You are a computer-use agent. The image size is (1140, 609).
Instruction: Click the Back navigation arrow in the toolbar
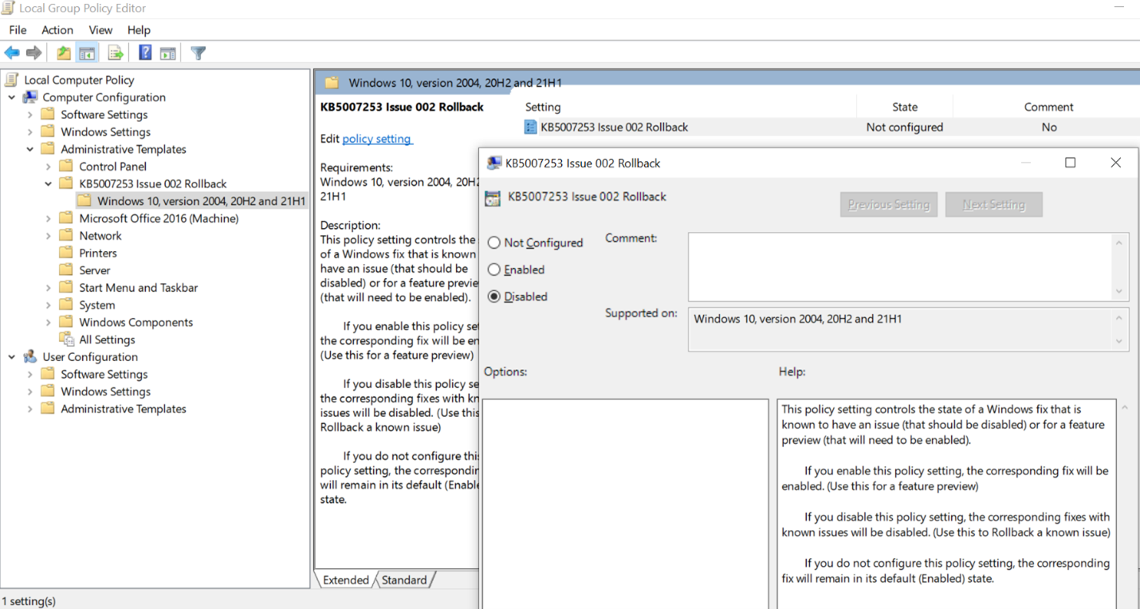(11, 53)
